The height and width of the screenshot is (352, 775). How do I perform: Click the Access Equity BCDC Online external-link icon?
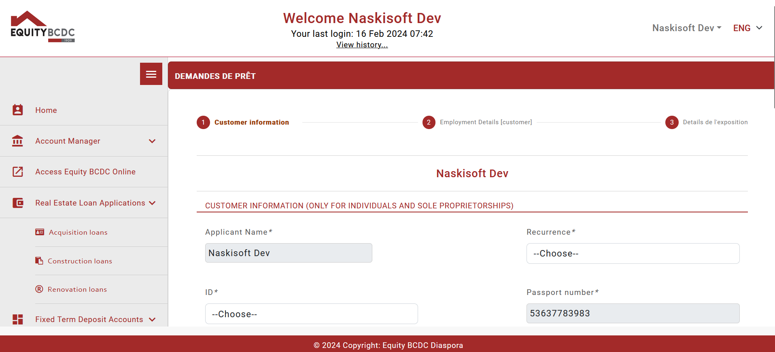point(18,172)
